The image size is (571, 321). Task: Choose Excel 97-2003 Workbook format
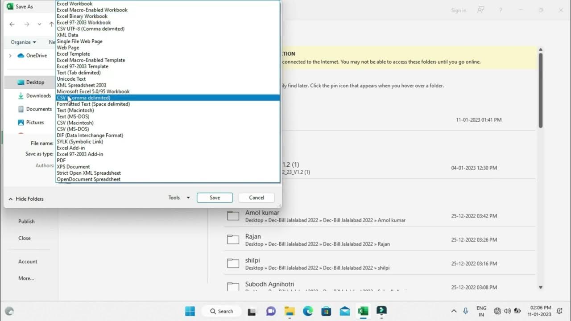click(x=168, y=22)
